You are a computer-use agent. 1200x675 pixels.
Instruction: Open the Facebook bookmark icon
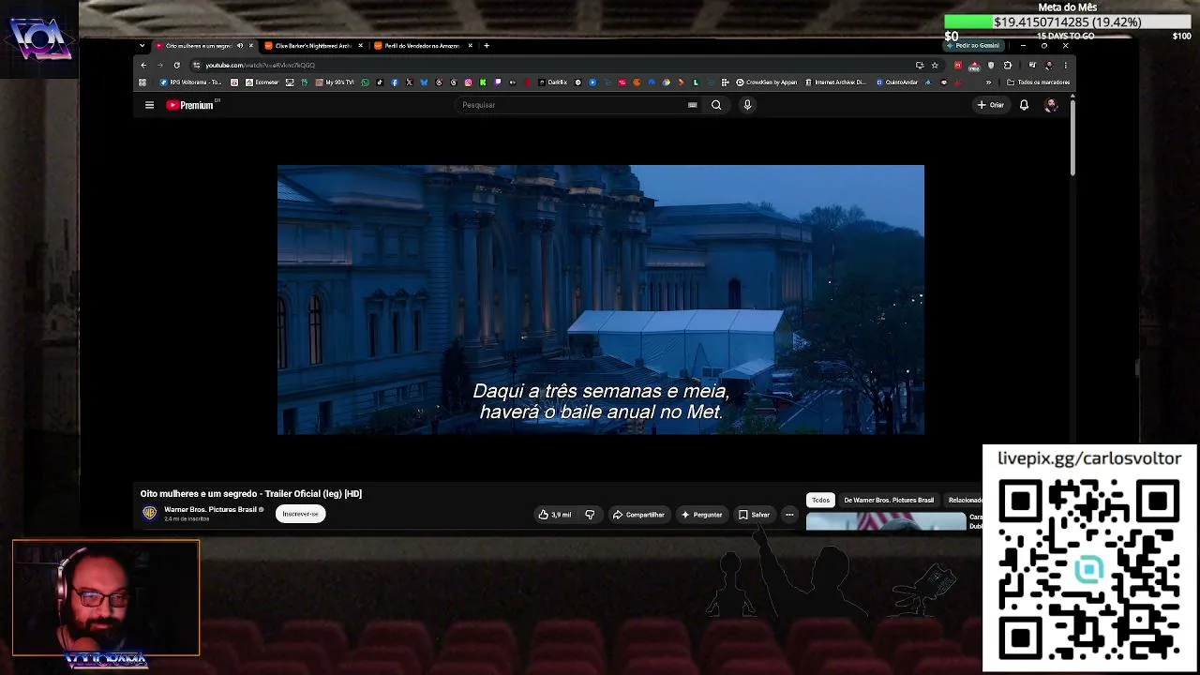click(x=395, y=82)
